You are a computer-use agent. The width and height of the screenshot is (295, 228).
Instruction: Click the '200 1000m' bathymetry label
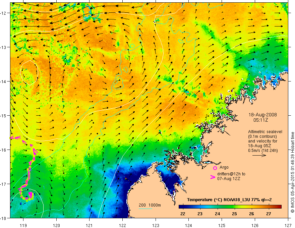tap(150, 205)
